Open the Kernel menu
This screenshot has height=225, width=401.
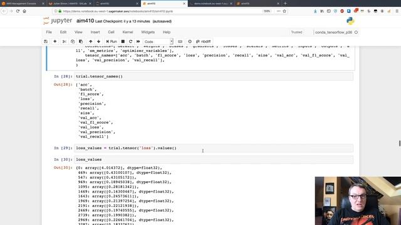pos(128,32)
